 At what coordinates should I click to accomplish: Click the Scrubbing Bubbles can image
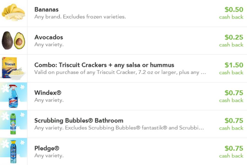(13, 124)
